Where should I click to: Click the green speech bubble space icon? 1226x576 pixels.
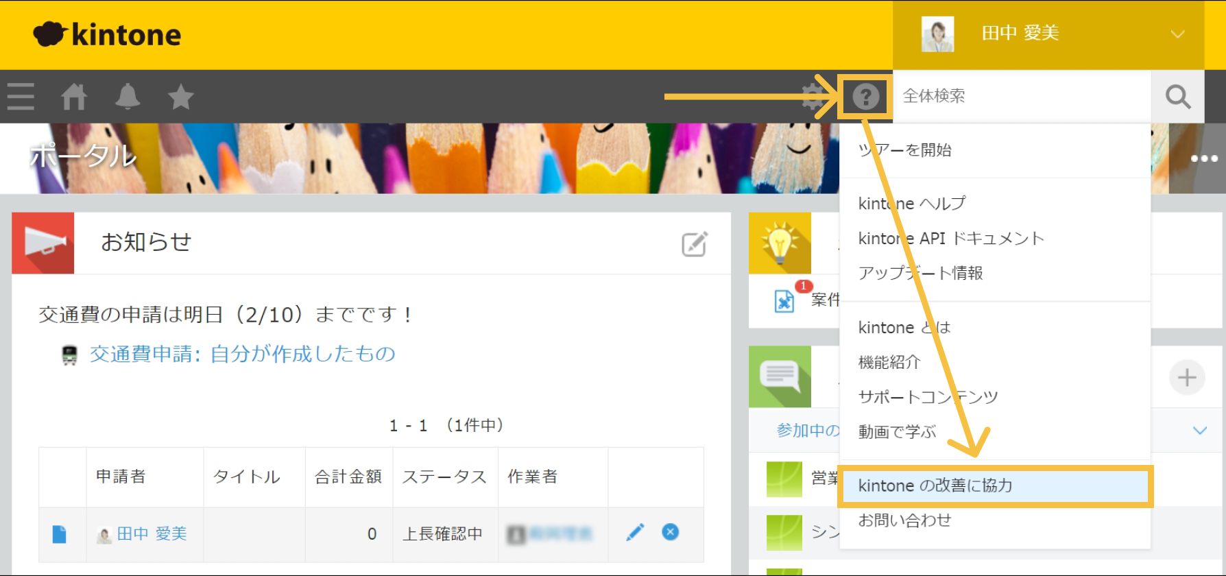pyautogui.click(x=780, y=376)
